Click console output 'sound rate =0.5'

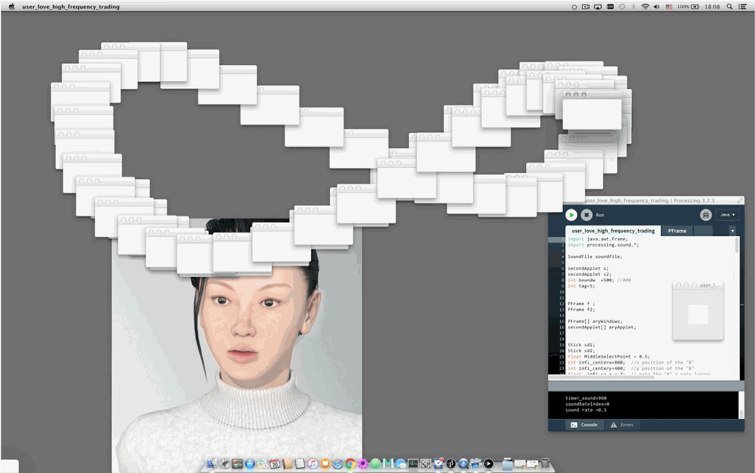586,410
